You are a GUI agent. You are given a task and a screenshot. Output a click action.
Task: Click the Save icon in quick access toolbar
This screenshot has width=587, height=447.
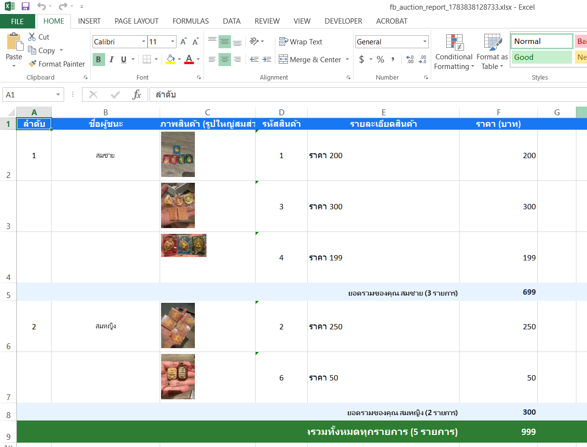tap(26, 7)
